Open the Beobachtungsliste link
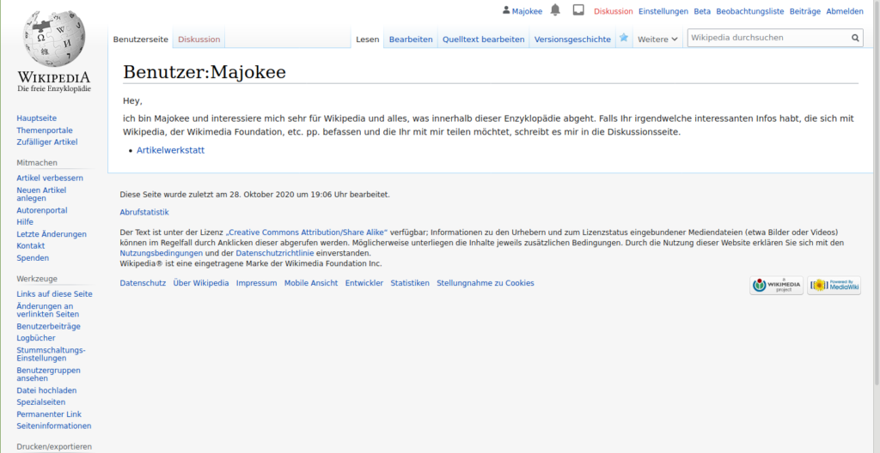 (749, 11)
